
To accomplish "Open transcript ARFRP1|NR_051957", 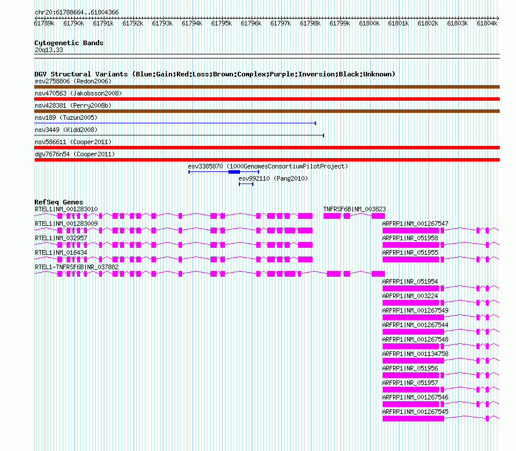I will pyautogui.click(x=410, y=383).
